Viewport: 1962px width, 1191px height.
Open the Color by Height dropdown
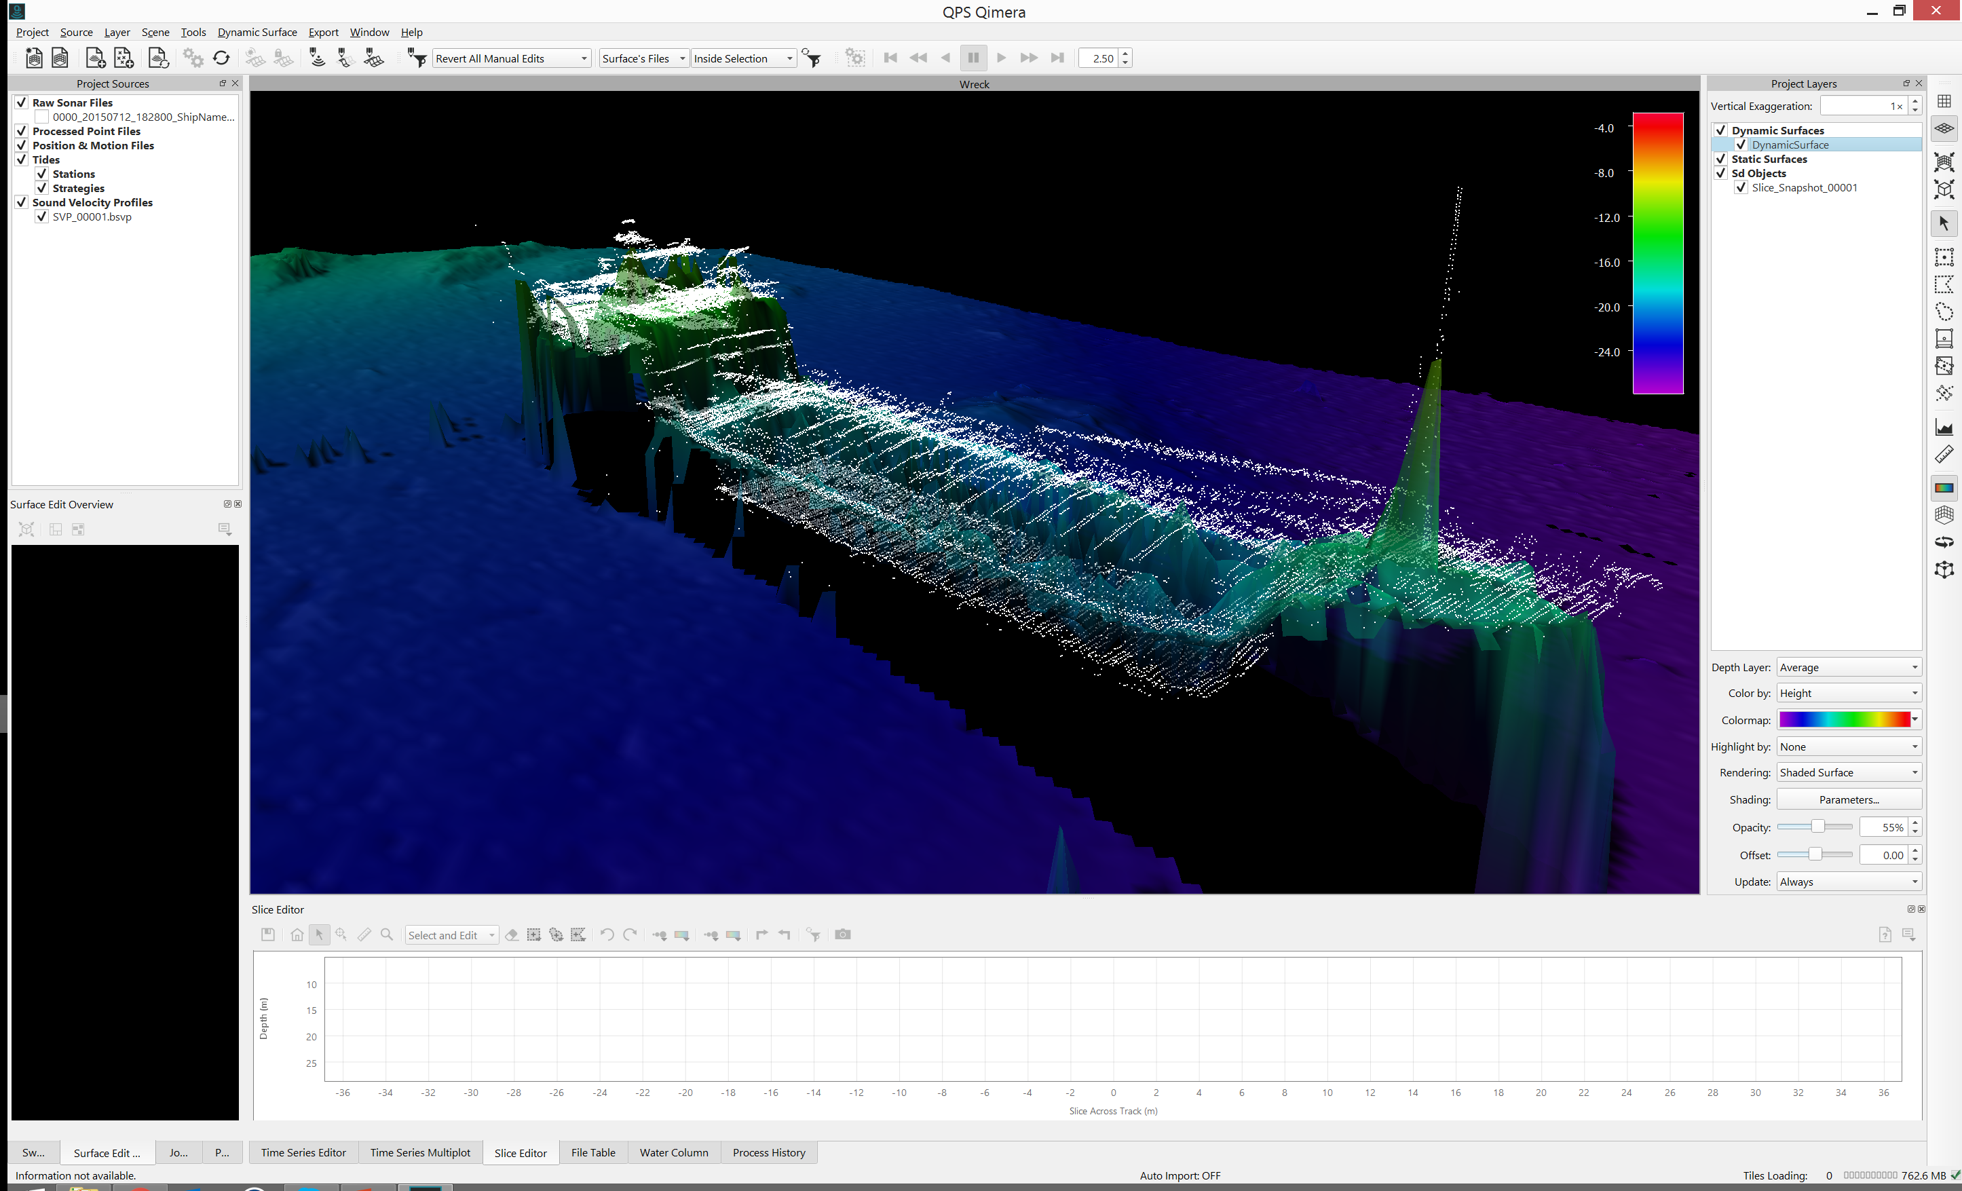1848,694
